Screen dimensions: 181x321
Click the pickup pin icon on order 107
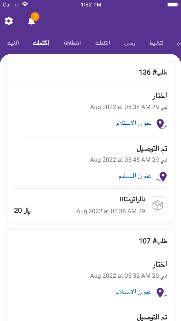click(x=161, y=292)
